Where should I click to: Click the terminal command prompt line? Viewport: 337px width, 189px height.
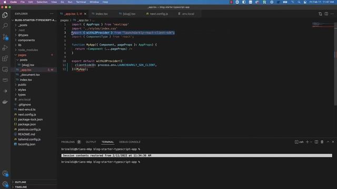[101, 162]
